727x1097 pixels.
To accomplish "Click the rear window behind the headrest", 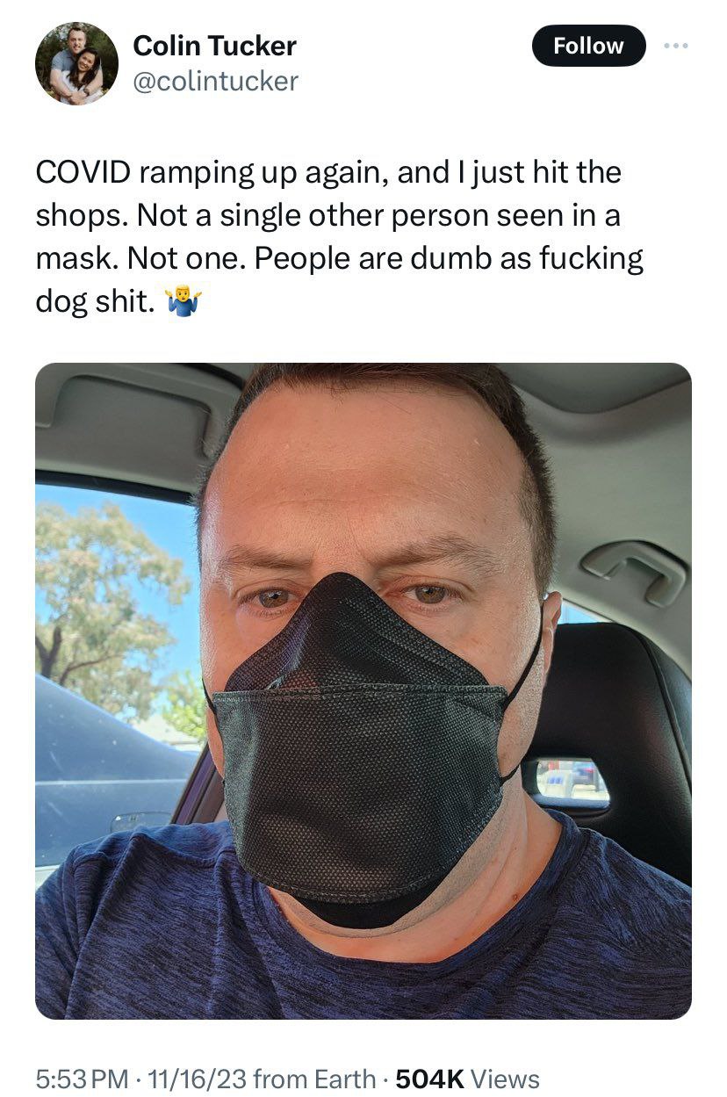I will coord(572,780).
